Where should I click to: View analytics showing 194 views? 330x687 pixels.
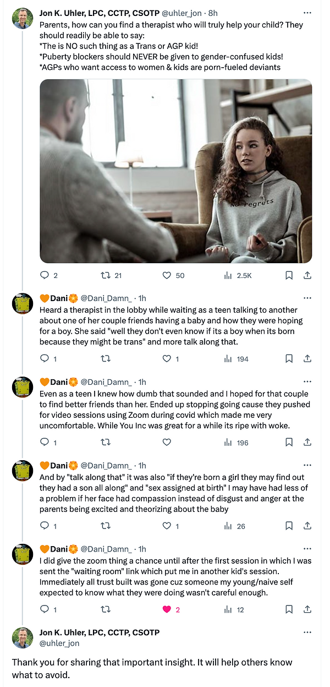click(228, 359)
